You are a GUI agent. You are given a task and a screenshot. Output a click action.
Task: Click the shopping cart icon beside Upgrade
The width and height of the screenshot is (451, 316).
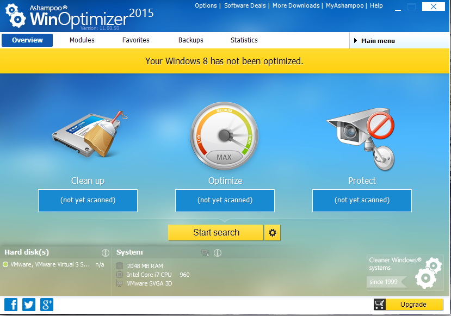(380, 305)
